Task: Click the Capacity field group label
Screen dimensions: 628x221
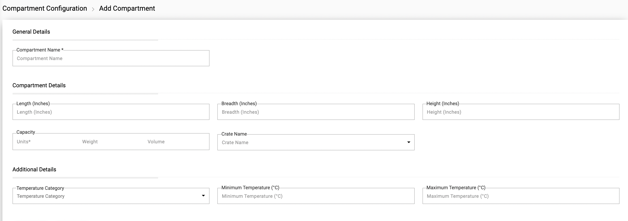Action: coord(26,132)
